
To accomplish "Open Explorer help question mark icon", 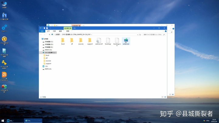I will [x=166, y=31].
